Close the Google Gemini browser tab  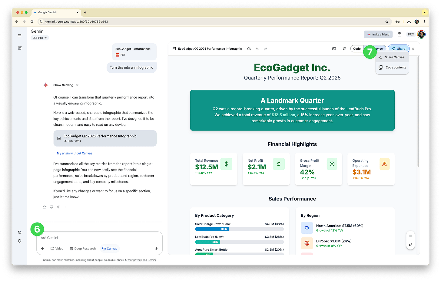click(78, 12)
